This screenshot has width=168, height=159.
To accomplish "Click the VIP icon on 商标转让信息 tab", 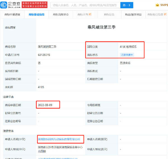I will point(165,14).
